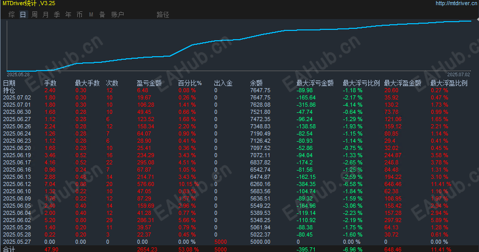Select the 2025.06.23 row date
Image resolution: width=479 pixels, height=252 pixels.
[17, 141]
